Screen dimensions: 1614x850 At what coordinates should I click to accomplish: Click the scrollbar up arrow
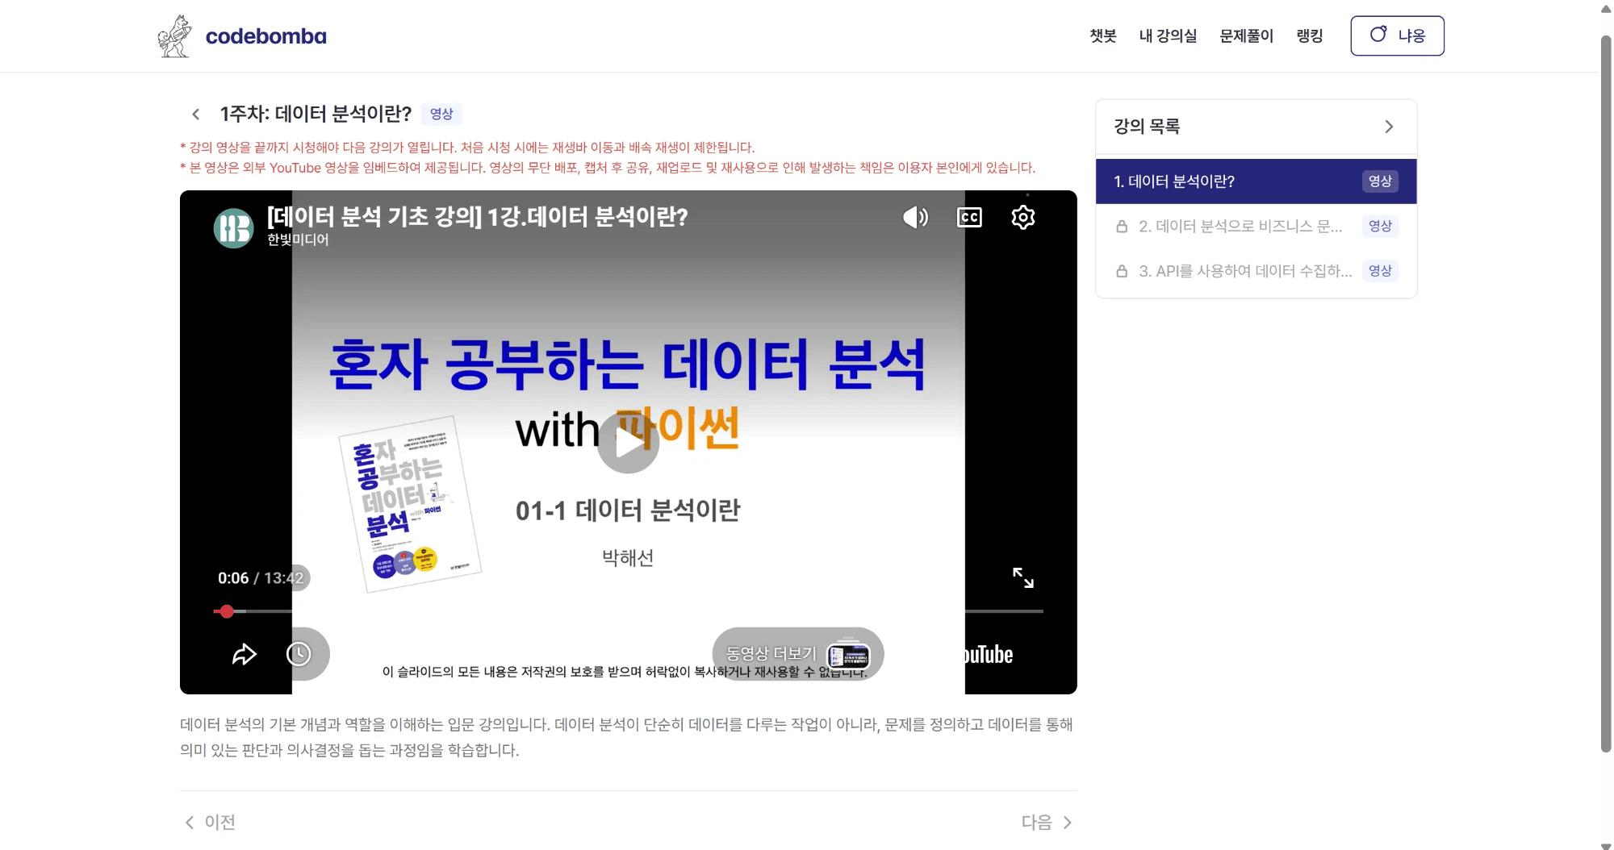1606,9
